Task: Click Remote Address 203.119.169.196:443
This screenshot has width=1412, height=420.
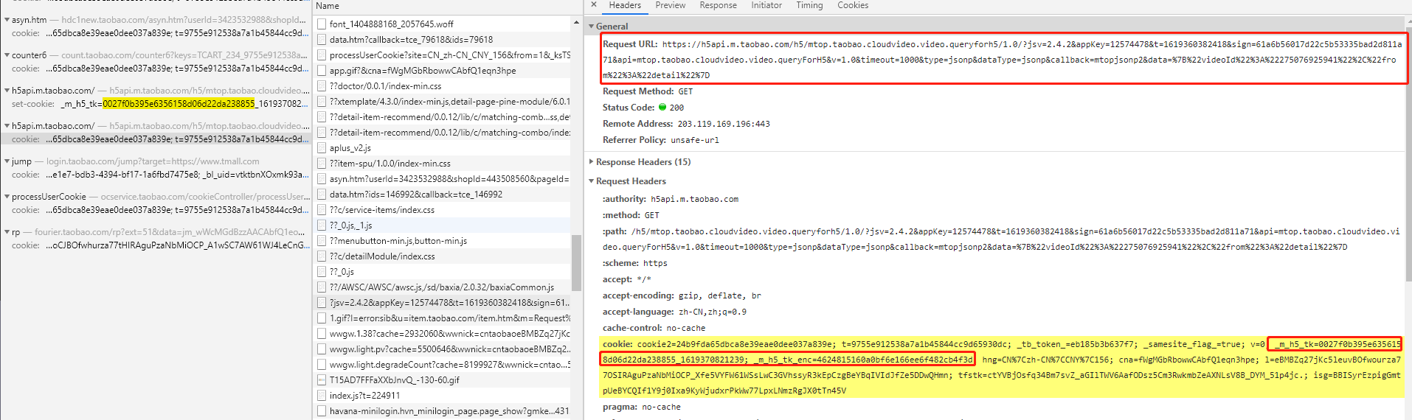Action: [x=686, y=124]
